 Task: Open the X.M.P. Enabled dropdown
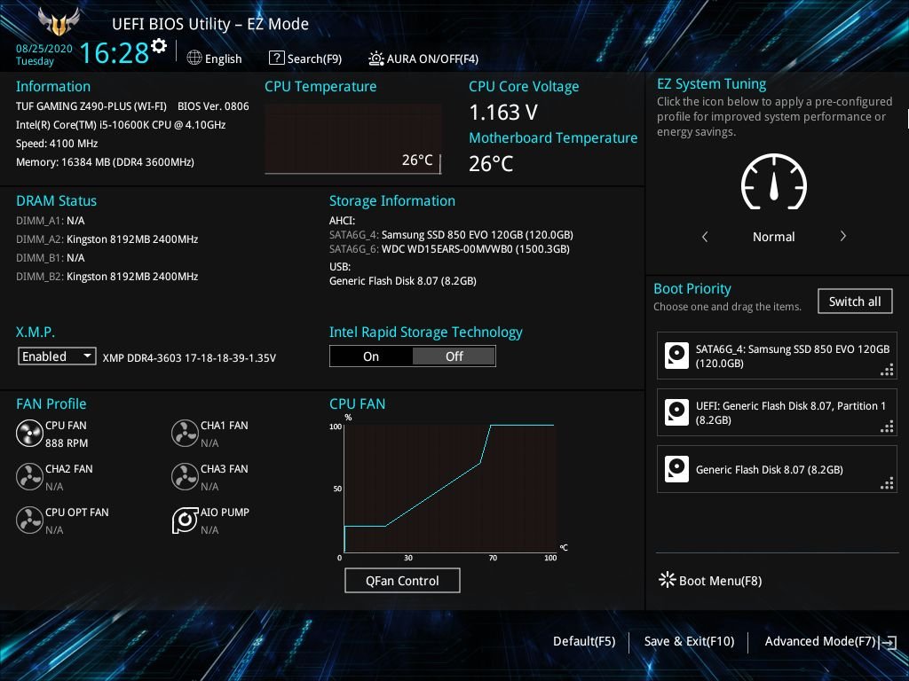tap(57, 356)
